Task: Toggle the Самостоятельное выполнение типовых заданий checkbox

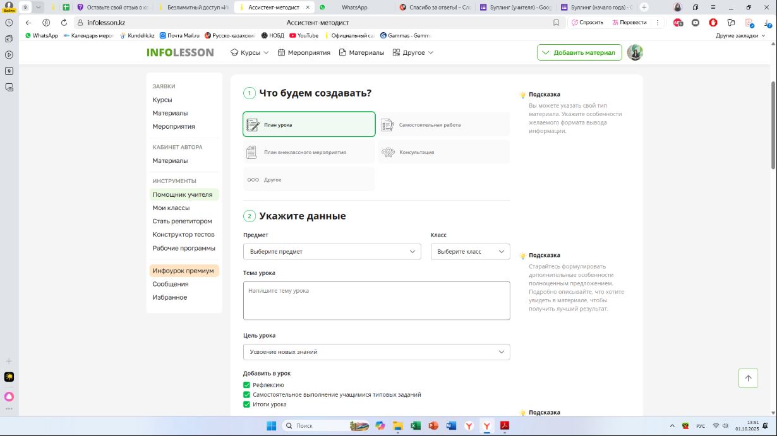Action: [247, 394]
